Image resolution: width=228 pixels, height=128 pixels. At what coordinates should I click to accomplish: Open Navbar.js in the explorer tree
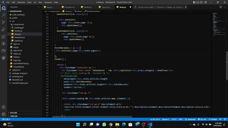[18, 31]
